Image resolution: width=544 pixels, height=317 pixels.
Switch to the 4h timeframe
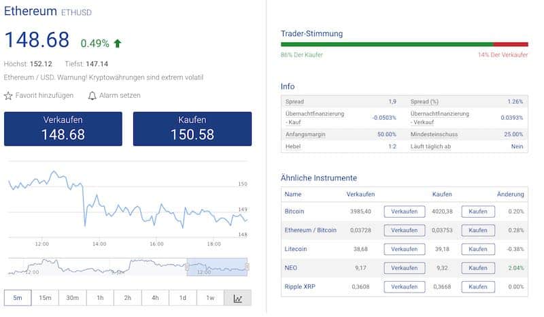coord(155,298)
